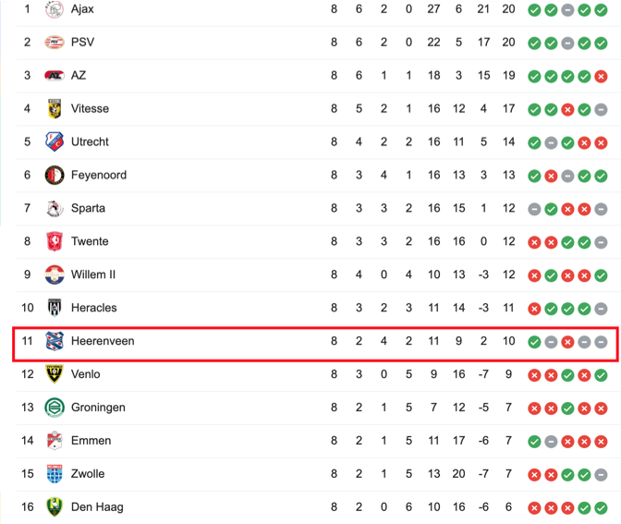Screen dimensions: 621x524
Task: Open the Zwolle team page
Action: (x=88, y=474)
